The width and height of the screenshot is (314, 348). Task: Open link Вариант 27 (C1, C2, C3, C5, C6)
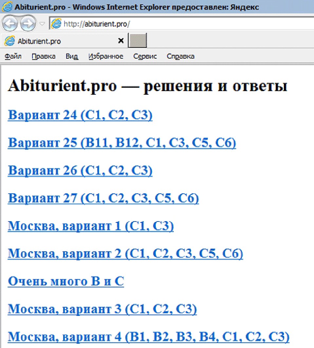103,198
